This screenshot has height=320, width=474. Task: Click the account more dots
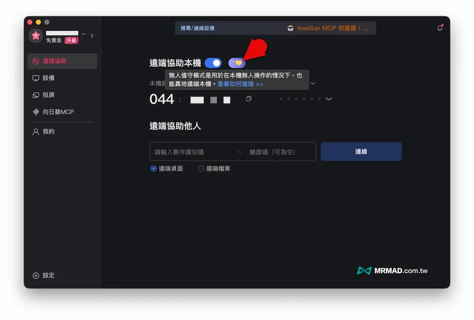click(83, 34)
